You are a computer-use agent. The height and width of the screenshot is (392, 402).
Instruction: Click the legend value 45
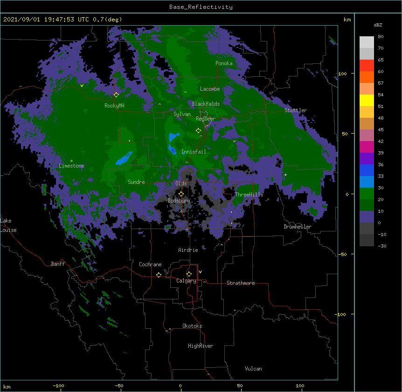point(381,130)
